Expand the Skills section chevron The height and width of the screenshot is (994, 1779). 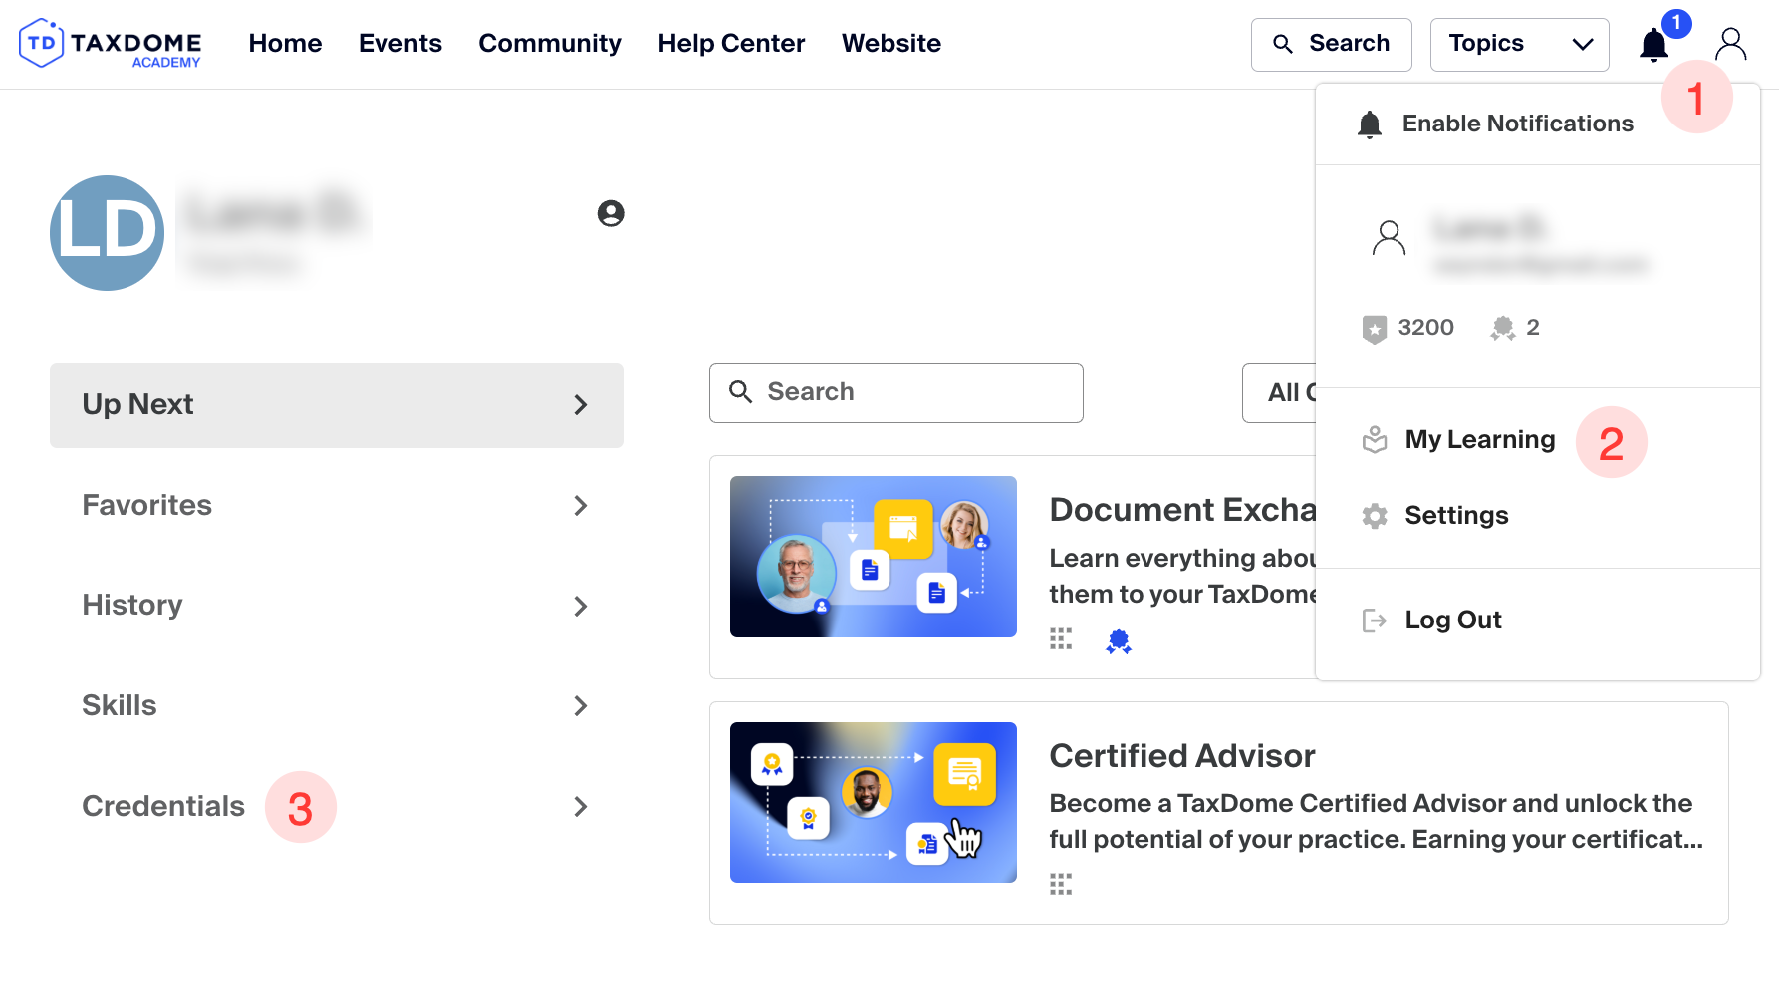581,706
